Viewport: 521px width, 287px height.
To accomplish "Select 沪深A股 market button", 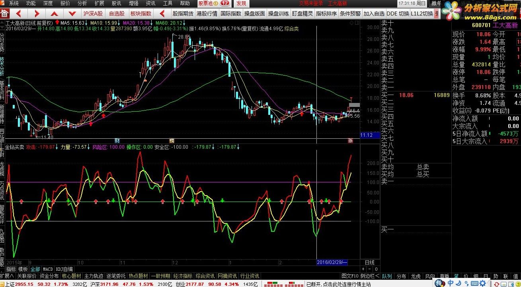I will (93, 14).
